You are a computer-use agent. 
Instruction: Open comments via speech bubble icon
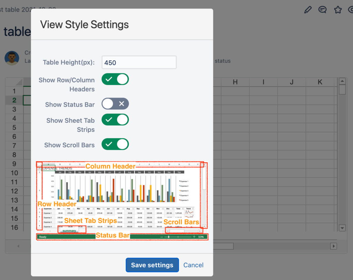coord(323,10)
